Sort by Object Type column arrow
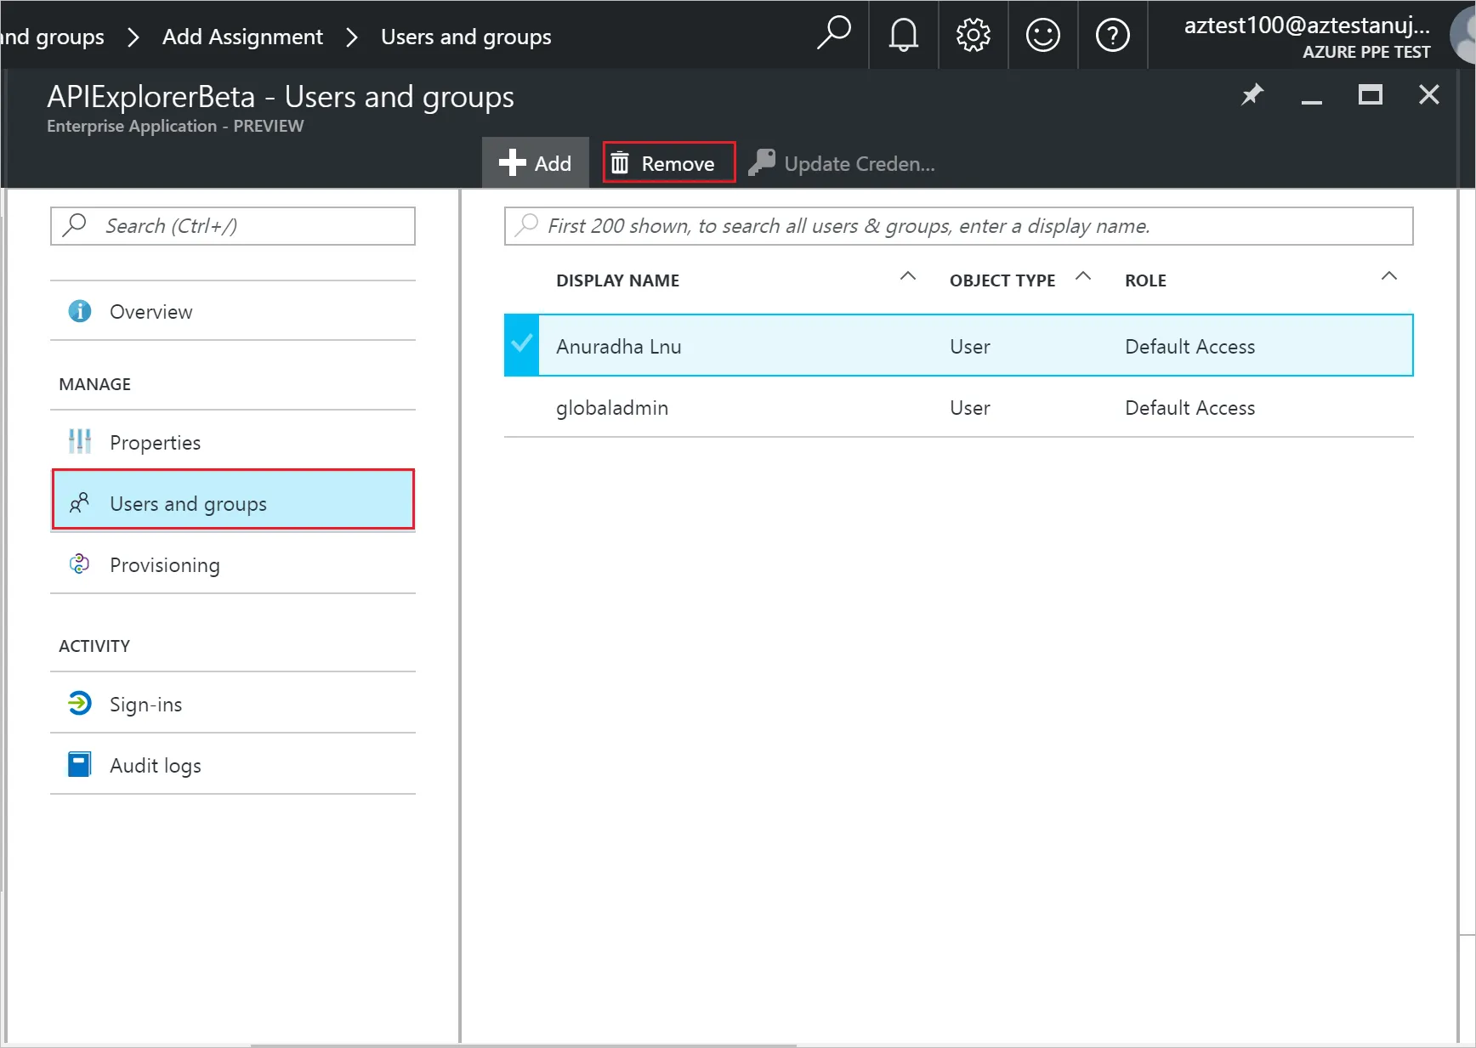Viewport: 1476px width, 1048px height. (x=1083, y=276)
